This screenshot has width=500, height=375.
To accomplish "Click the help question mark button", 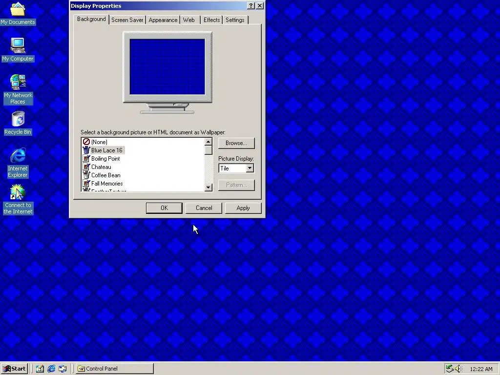I will click(x=251, y=6).
